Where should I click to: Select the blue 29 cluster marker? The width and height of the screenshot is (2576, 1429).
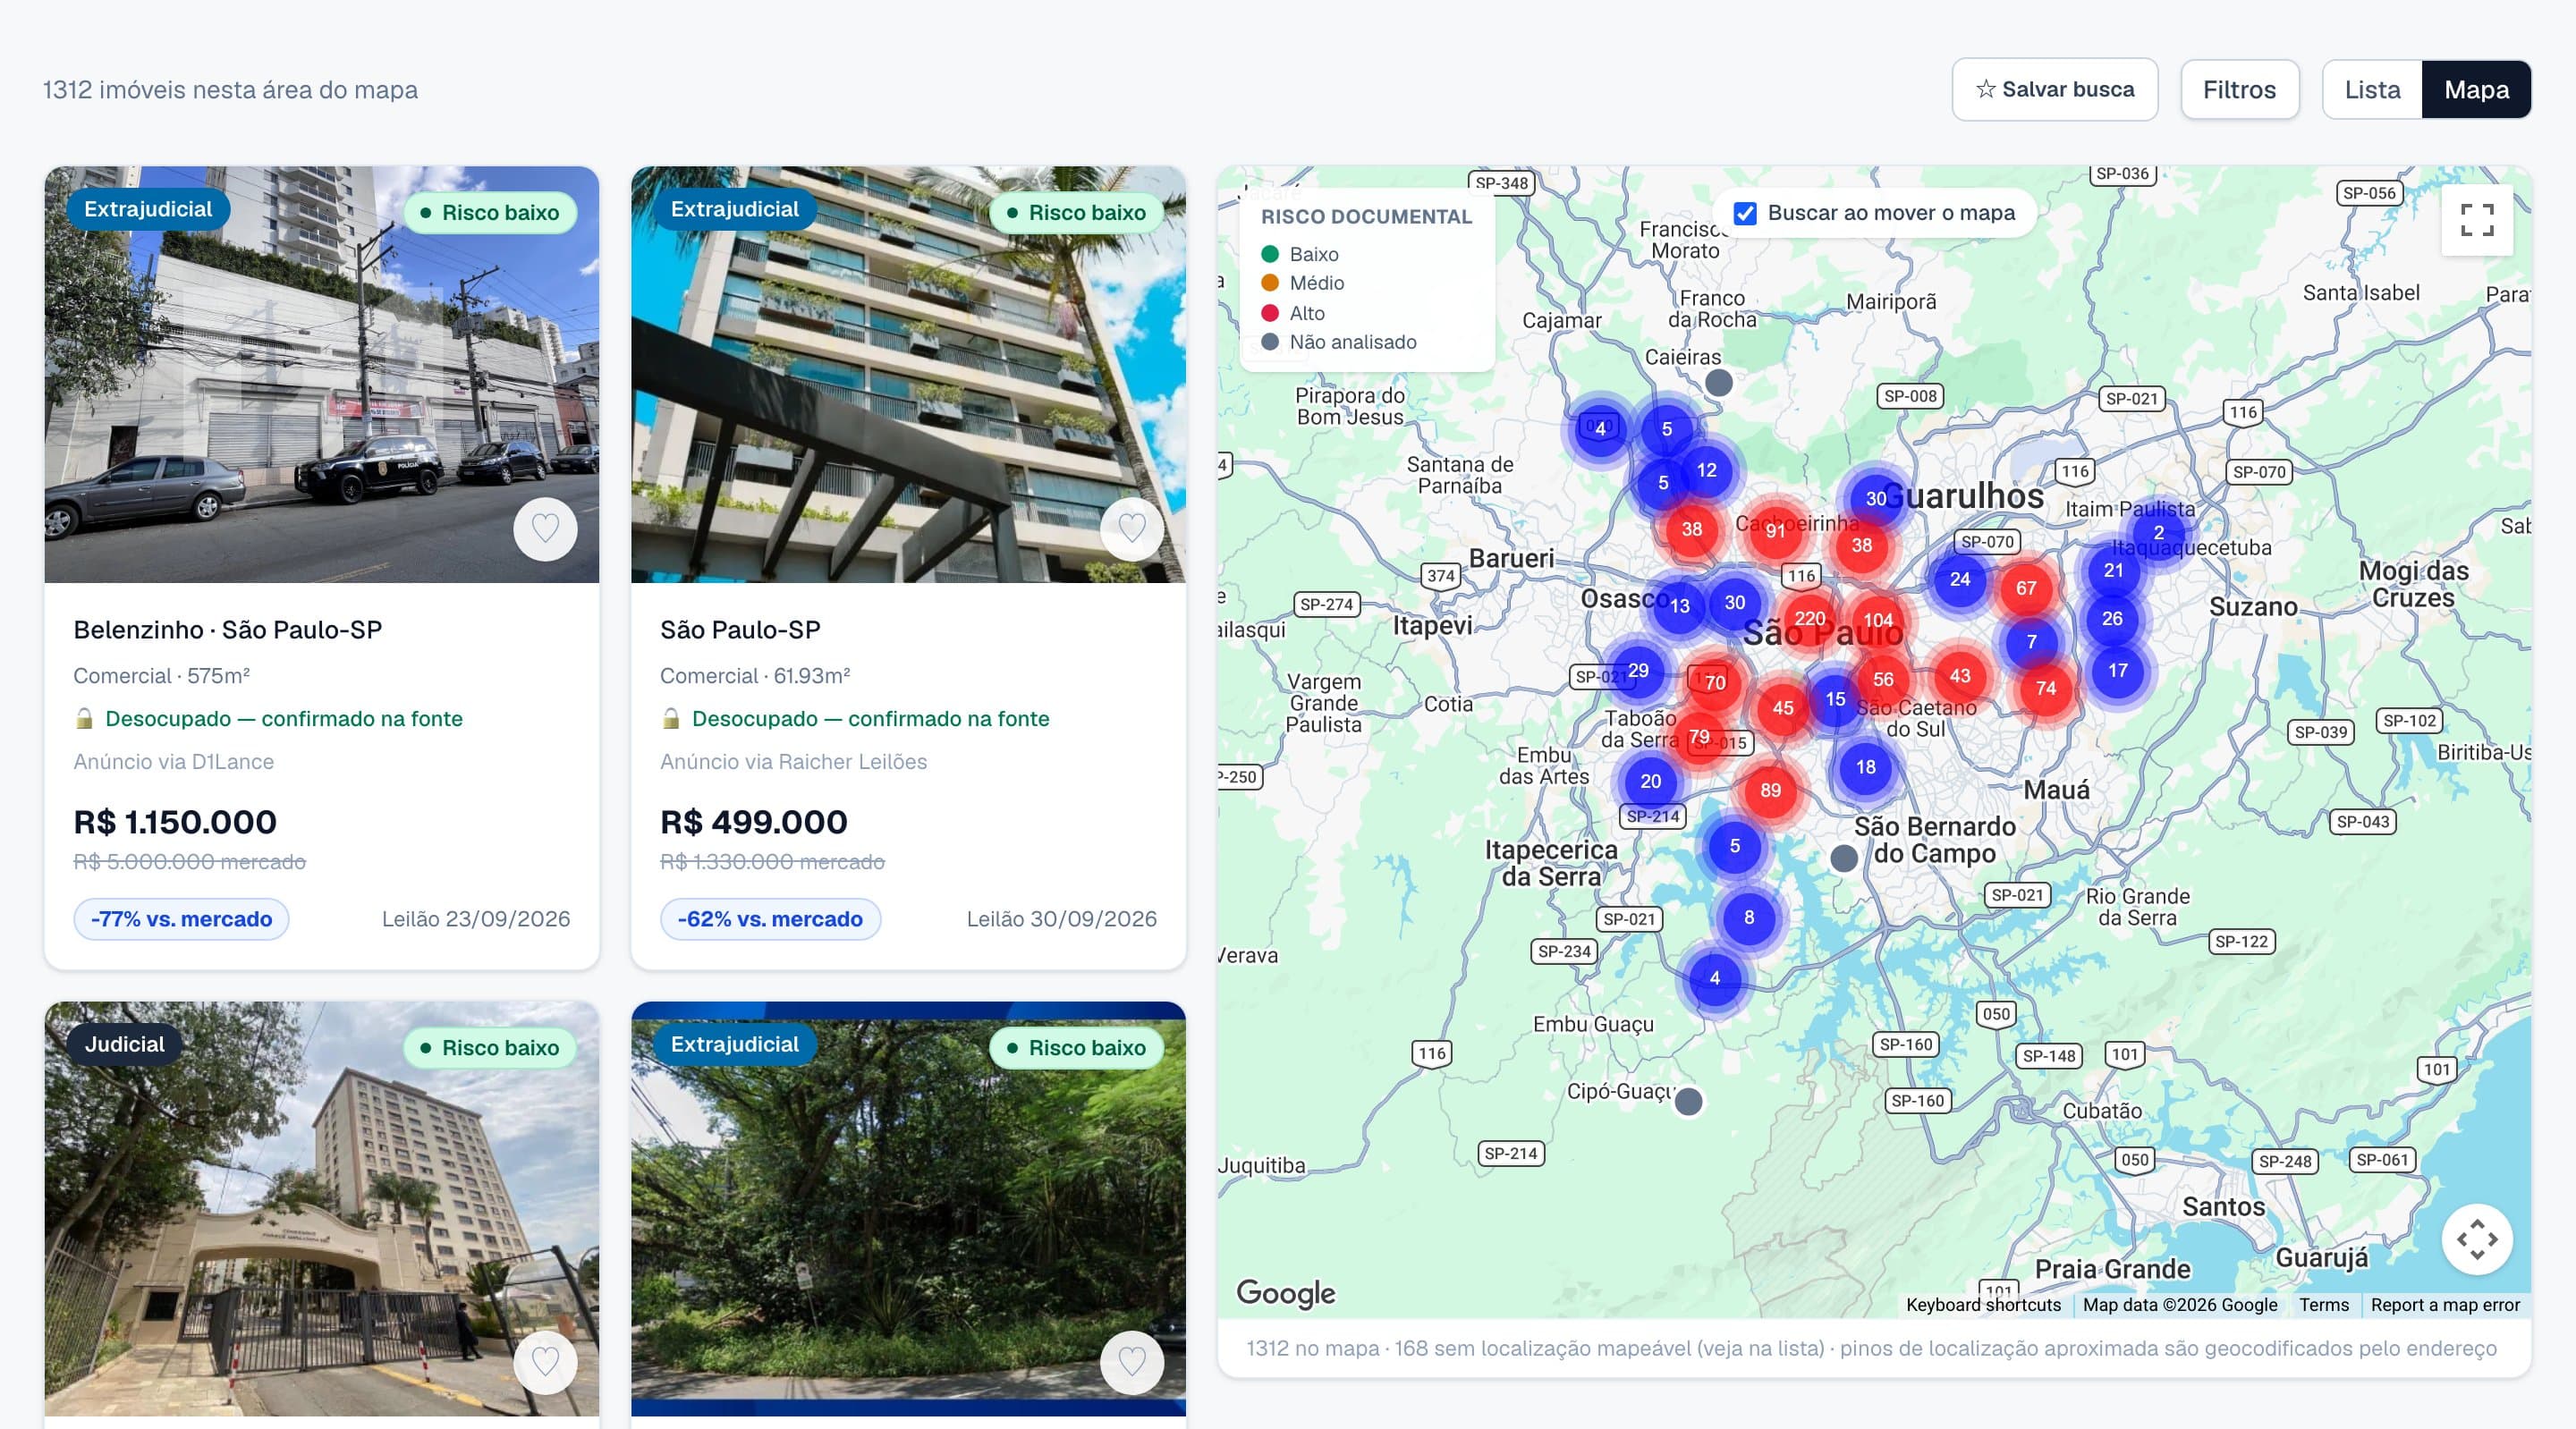pyautogui.click(x=1638, y=670)
